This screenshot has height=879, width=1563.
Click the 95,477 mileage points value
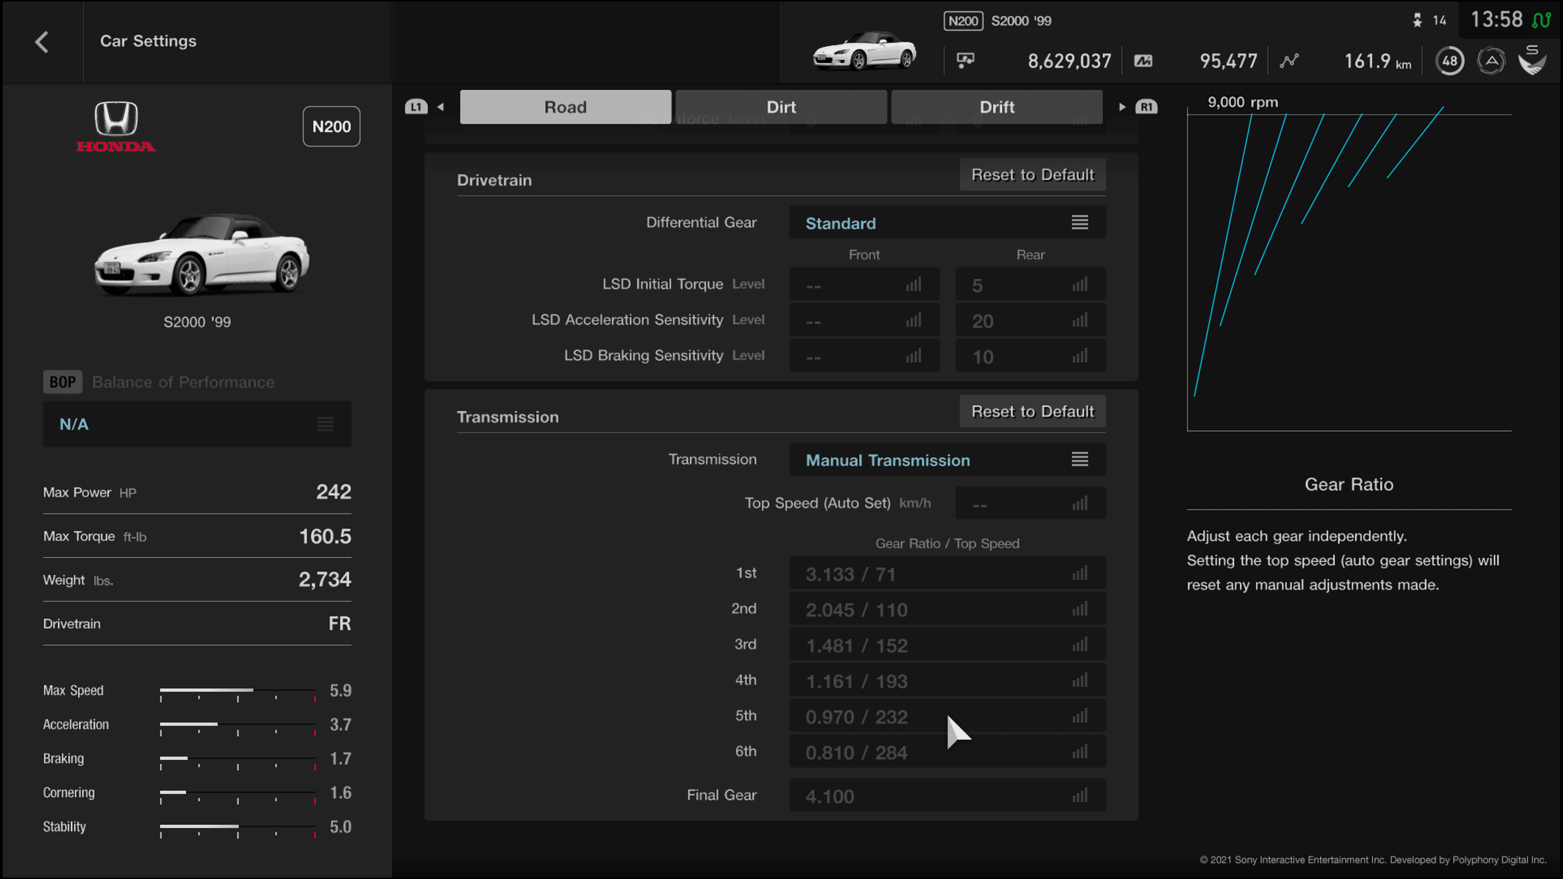1228,61
